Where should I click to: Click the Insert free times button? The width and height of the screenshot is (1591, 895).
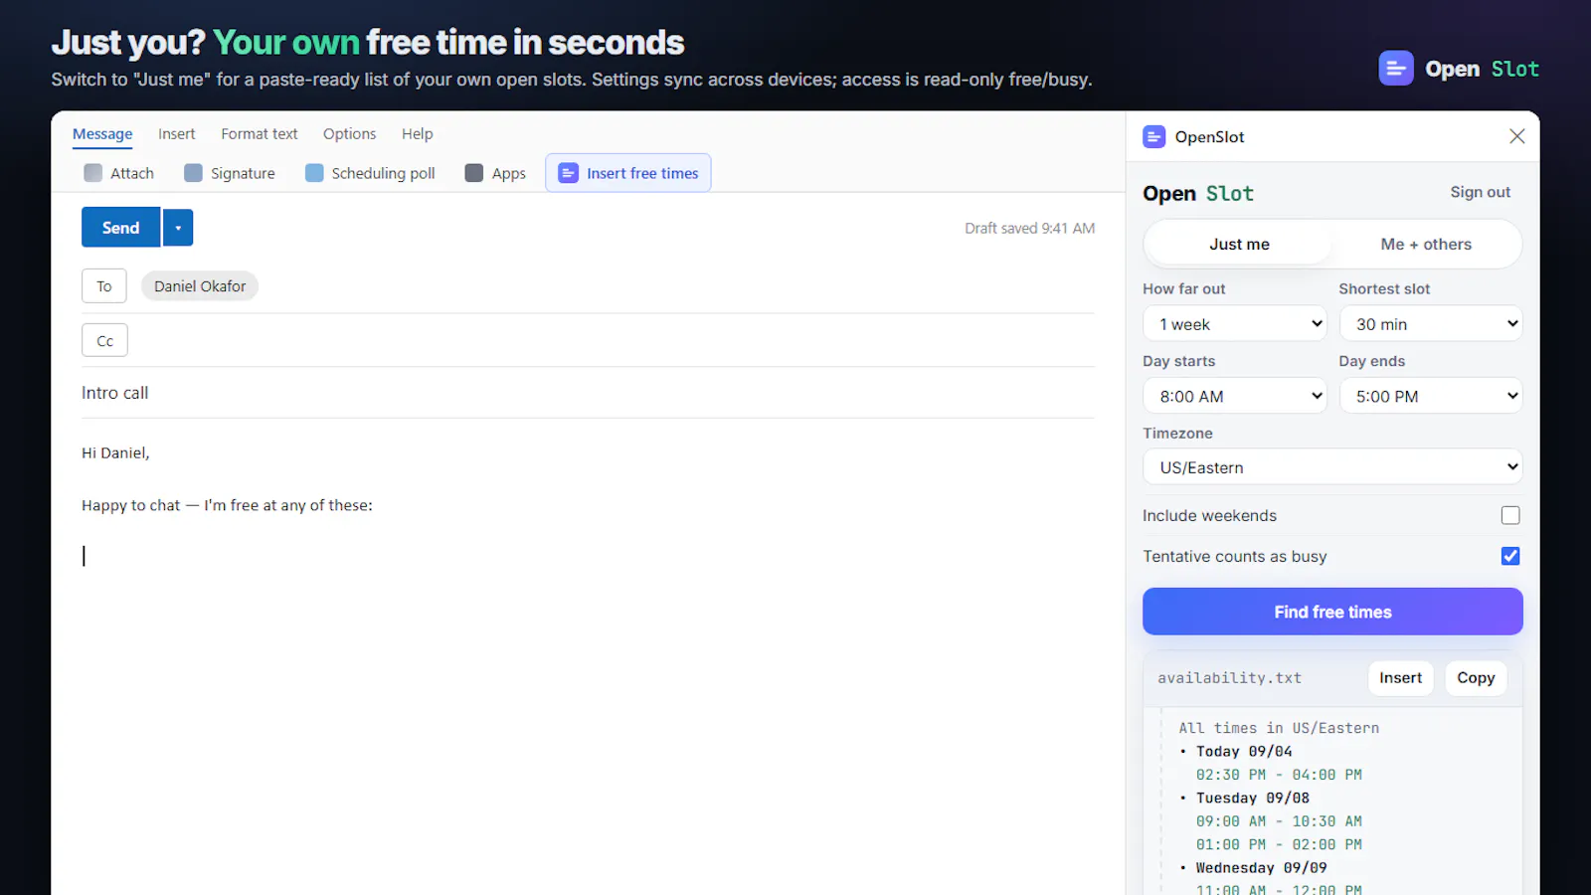pyautogui.click(x=628, y=173)
